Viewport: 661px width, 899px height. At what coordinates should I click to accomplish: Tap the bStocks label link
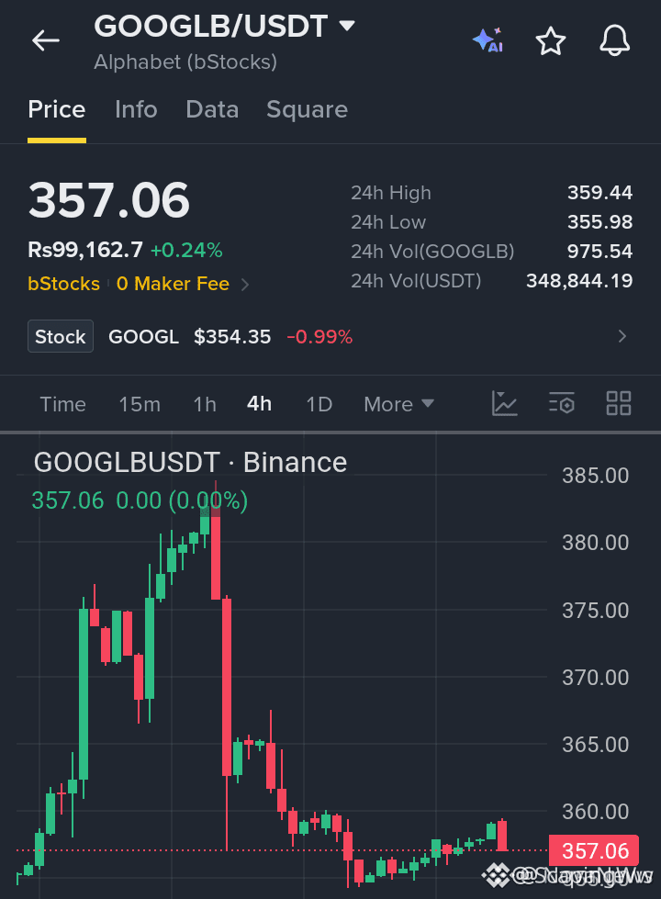pos(63,284)
